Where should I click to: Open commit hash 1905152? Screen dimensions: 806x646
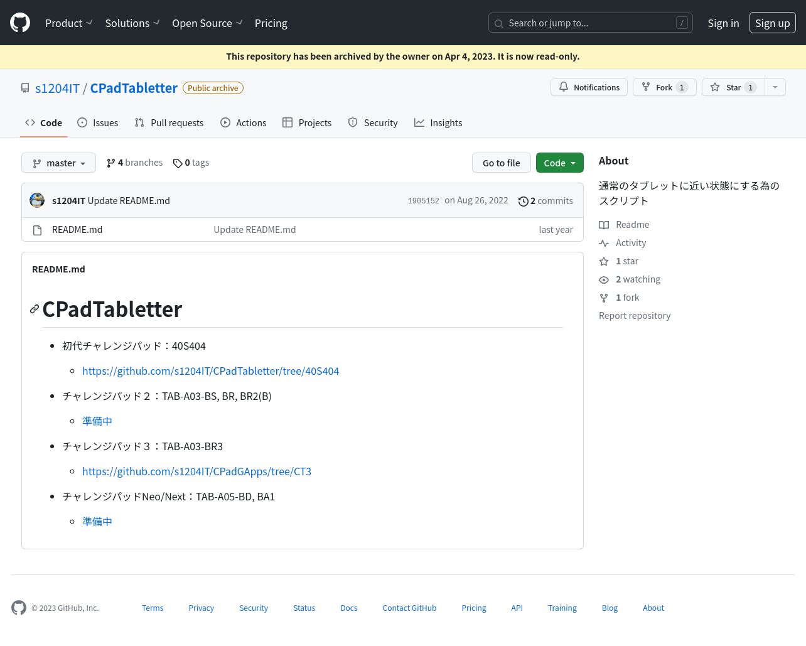(x=424, y=201)
